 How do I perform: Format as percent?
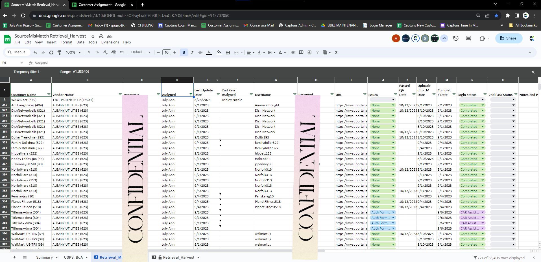[97, 52]
